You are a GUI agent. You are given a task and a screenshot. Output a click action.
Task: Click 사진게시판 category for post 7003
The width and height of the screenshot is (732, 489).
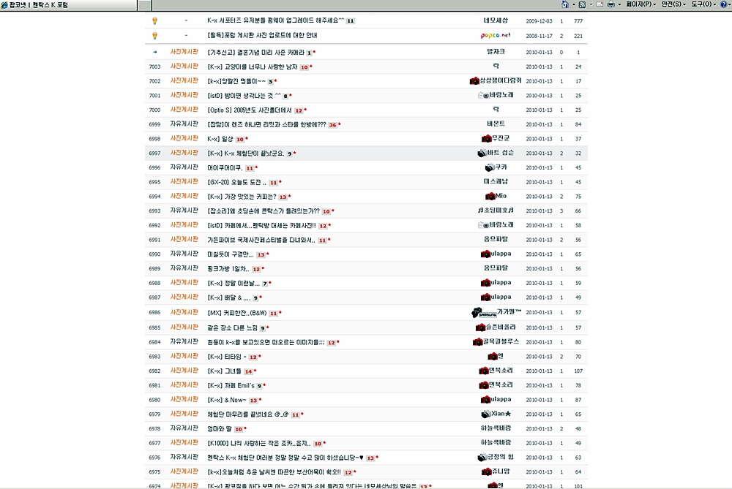[184, 67]
